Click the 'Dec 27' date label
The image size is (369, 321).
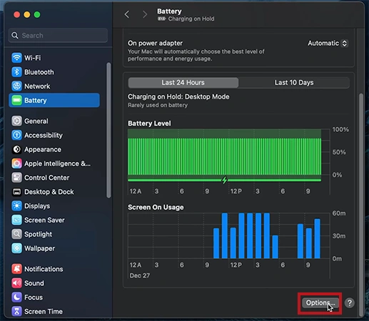[140, 275]
